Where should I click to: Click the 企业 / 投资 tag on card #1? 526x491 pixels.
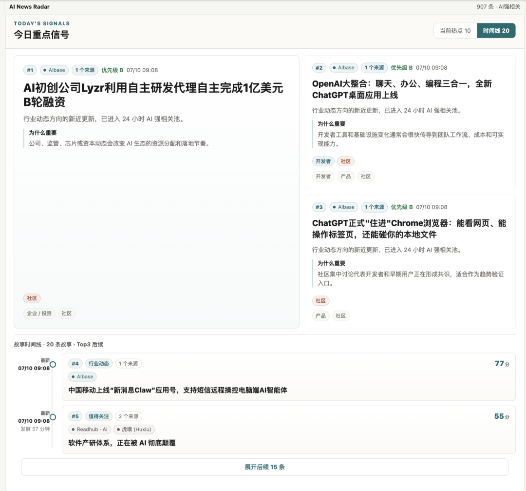coord(39,314)
